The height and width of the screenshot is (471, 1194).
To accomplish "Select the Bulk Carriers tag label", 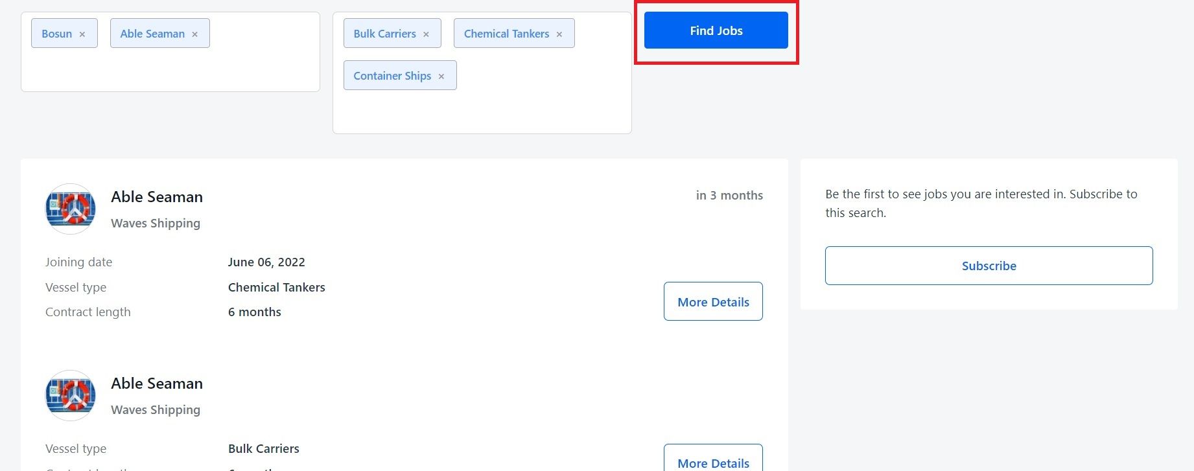I will click(384, 34).
